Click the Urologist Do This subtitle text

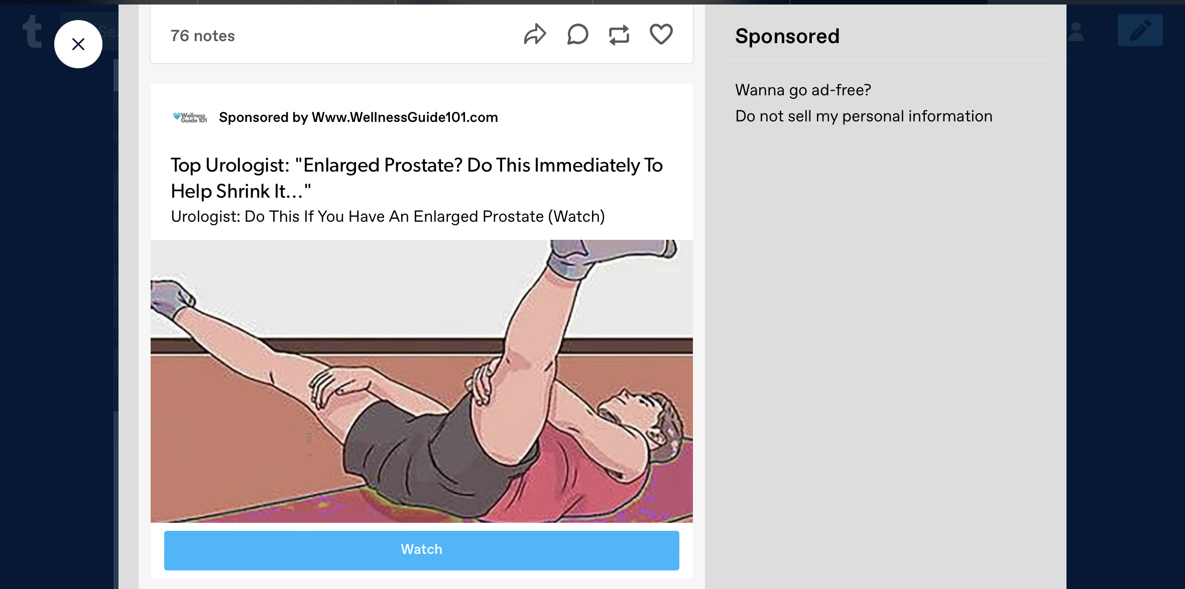[388, 216]
